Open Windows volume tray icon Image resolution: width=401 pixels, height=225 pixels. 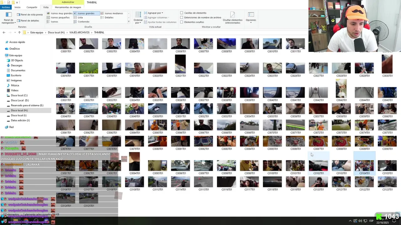(360, 221)
